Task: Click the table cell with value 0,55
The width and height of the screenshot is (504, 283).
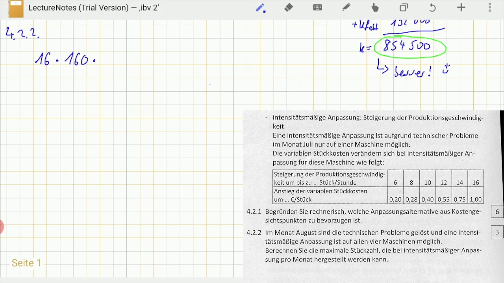Action: coord(443,199)
